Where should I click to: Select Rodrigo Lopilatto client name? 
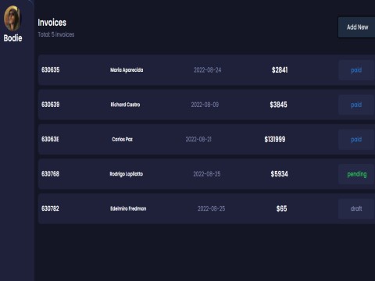(x=127, y=174)
